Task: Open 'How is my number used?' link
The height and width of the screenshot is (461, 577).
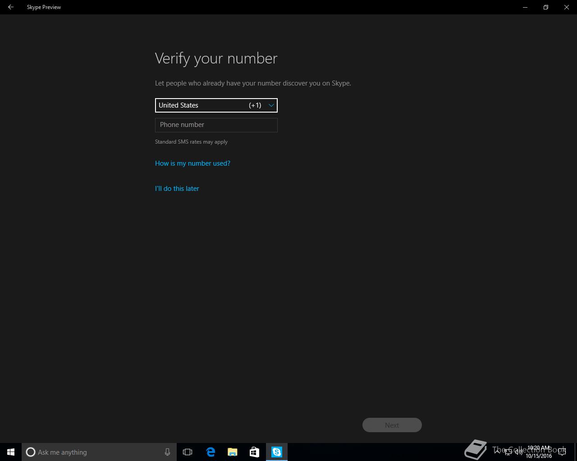Action: coord(192,163)
